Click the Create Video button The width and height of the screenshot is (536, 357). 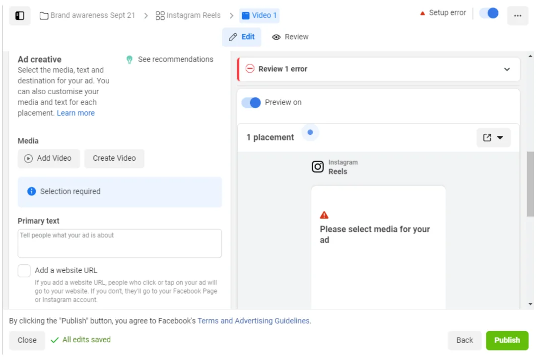pos(114,158)
